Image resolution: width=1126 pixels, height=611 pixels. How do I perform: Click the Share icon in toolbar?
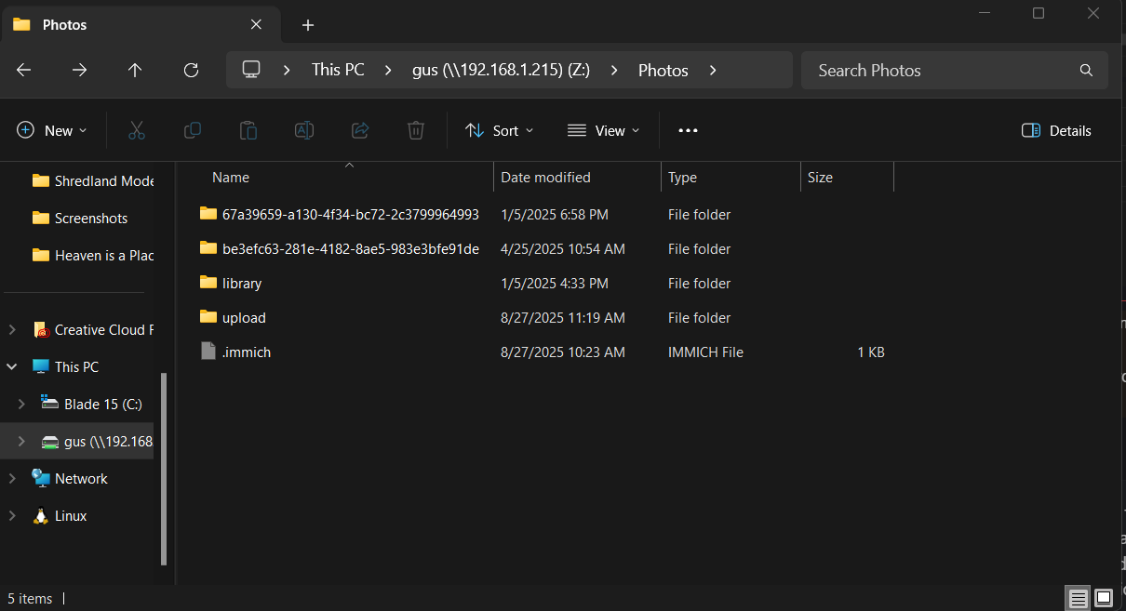[x=360, y=130]
